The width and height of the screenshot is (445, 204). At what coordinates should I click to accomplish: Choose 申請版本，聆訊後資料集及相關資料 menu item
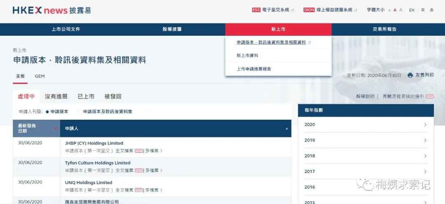click(x=271, y=42)
